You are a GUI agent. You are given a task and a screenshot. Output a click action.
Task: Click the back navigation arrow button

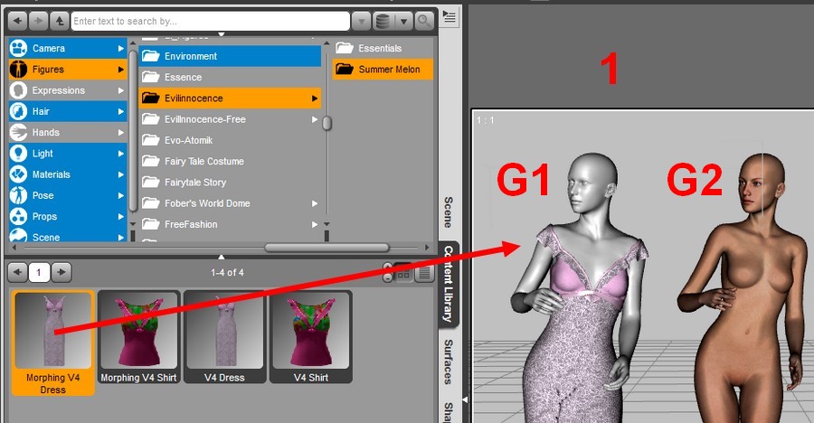(x=18, y=21)
